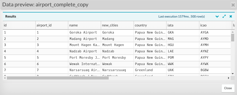Click the vertical scrollbar thumb
Screen dimensions: 237x95
pyautogui.click(x=233, y=38)
